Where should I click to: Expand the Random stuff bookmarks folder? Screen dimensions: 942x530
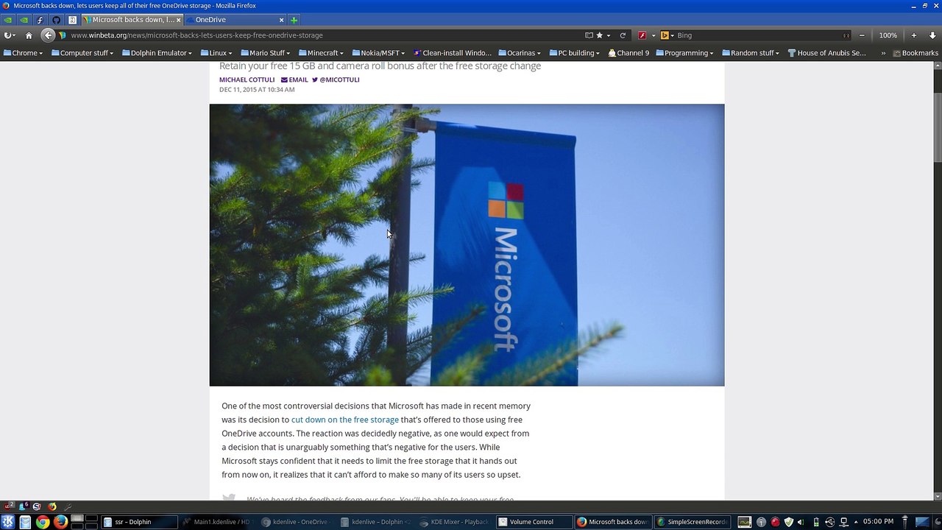750,53
